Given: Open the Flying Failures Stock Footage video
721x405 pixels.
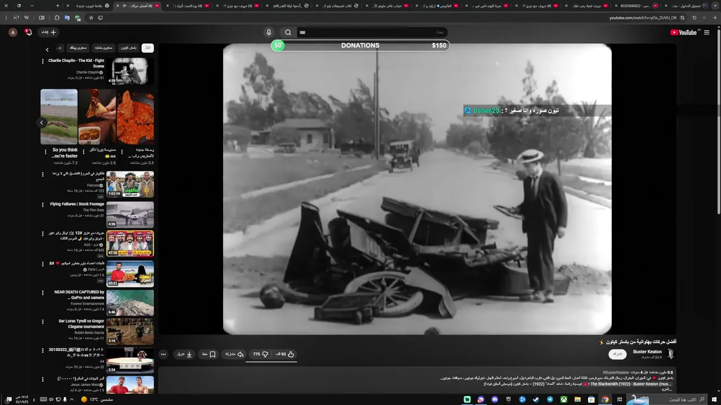Looking at the screenshot, I should (130, 214).
